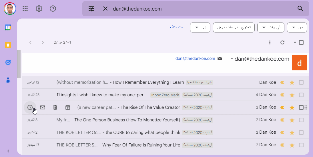Expand the select-all dropdown arrow
The image size is (313, 157).
(295, 42)
